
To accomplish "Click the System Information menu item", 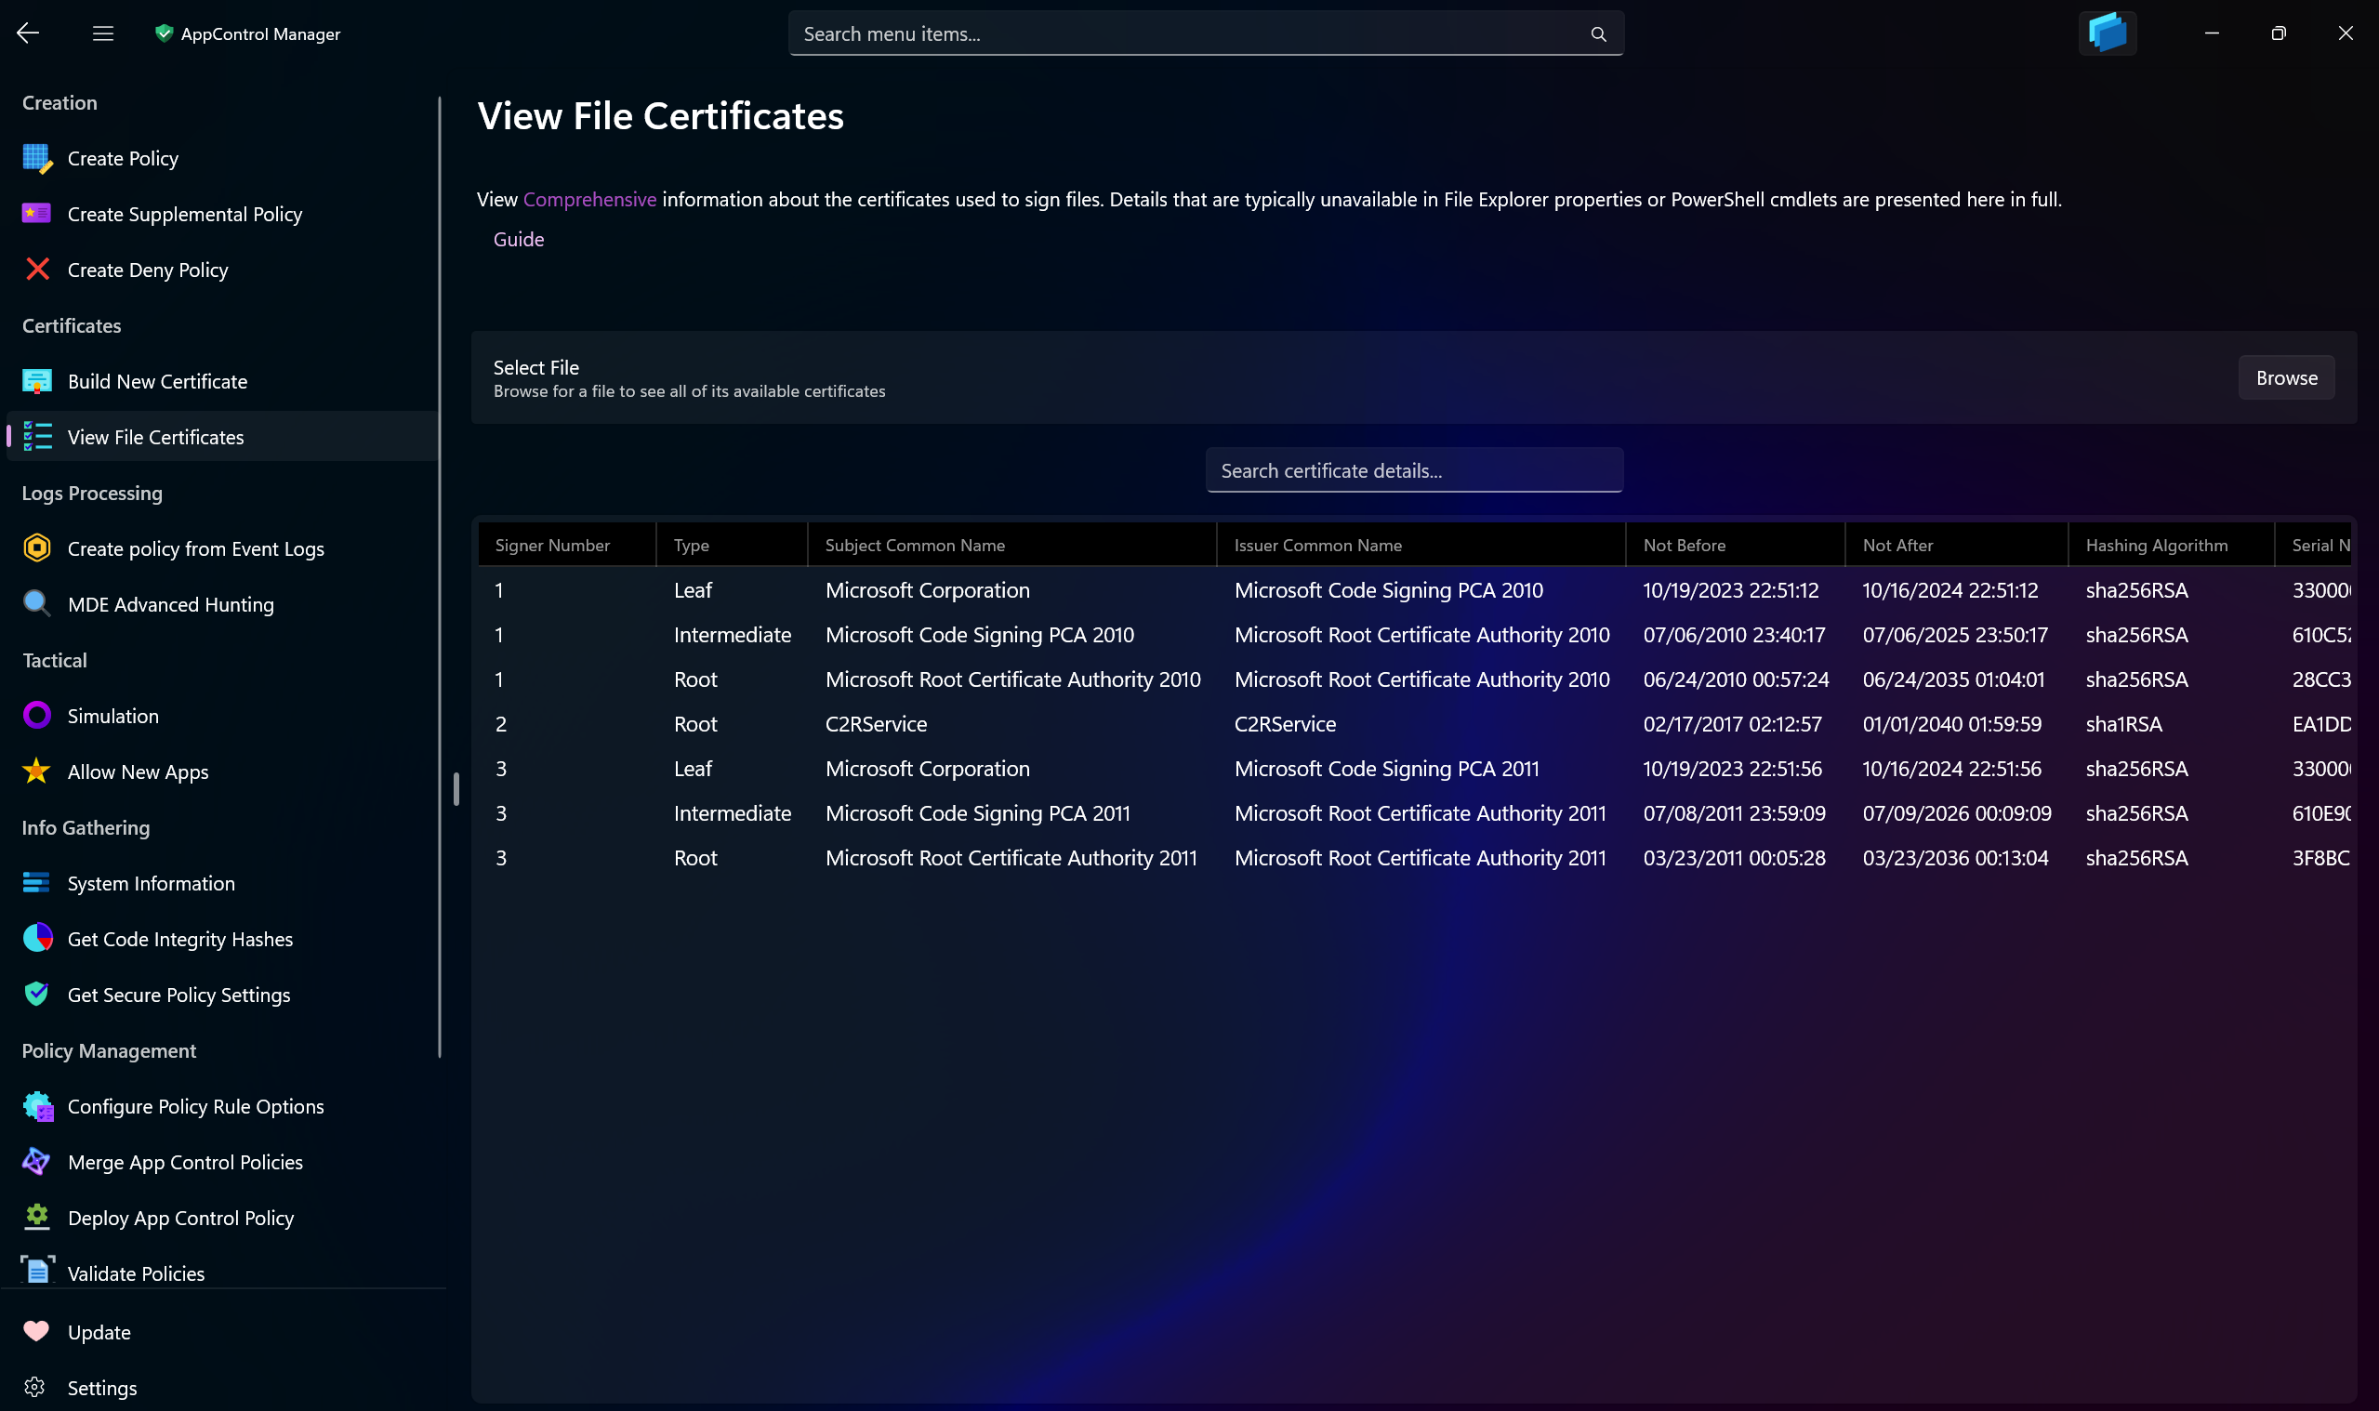I will click(x=152, y=882).
